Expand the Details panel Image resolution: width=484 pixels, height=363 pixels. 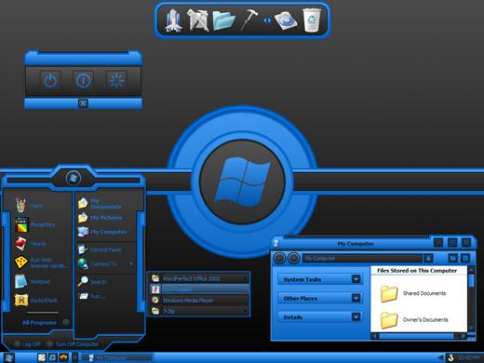click(356, 316)
